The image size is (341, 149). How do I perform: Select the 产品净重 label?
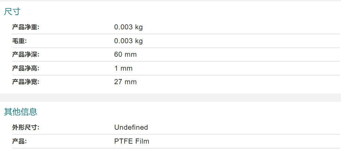(26, 27)
